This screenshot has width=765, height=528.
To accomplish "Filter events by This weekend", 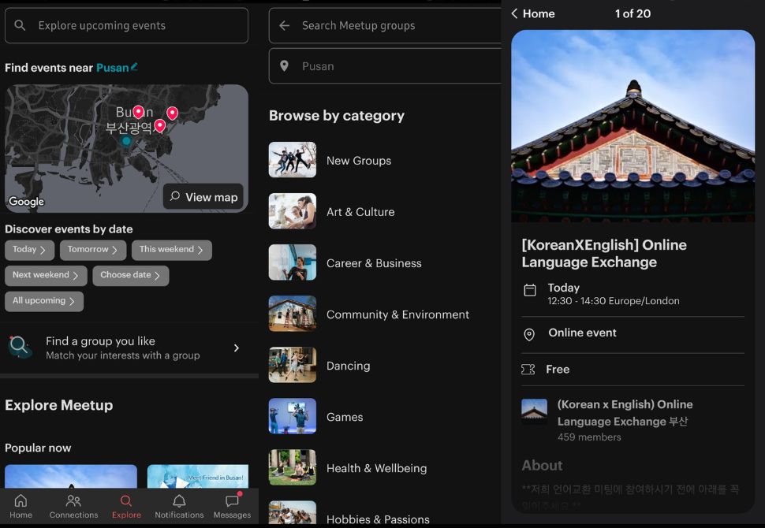I will (x=172, y=250).
